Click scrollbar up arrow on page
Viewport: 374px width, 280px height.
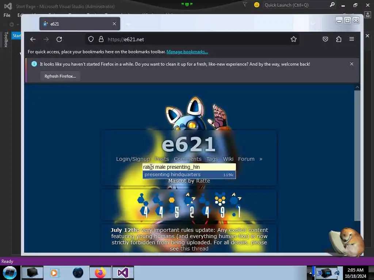click(x=357, y=87)
